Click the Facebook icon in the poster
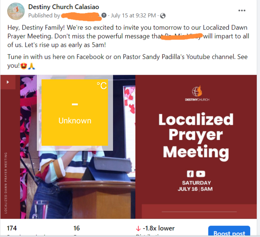 coord(190,174)
